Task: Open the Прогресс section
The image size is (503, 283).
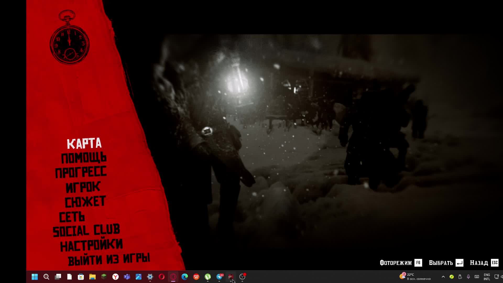Action: point(81,172)
